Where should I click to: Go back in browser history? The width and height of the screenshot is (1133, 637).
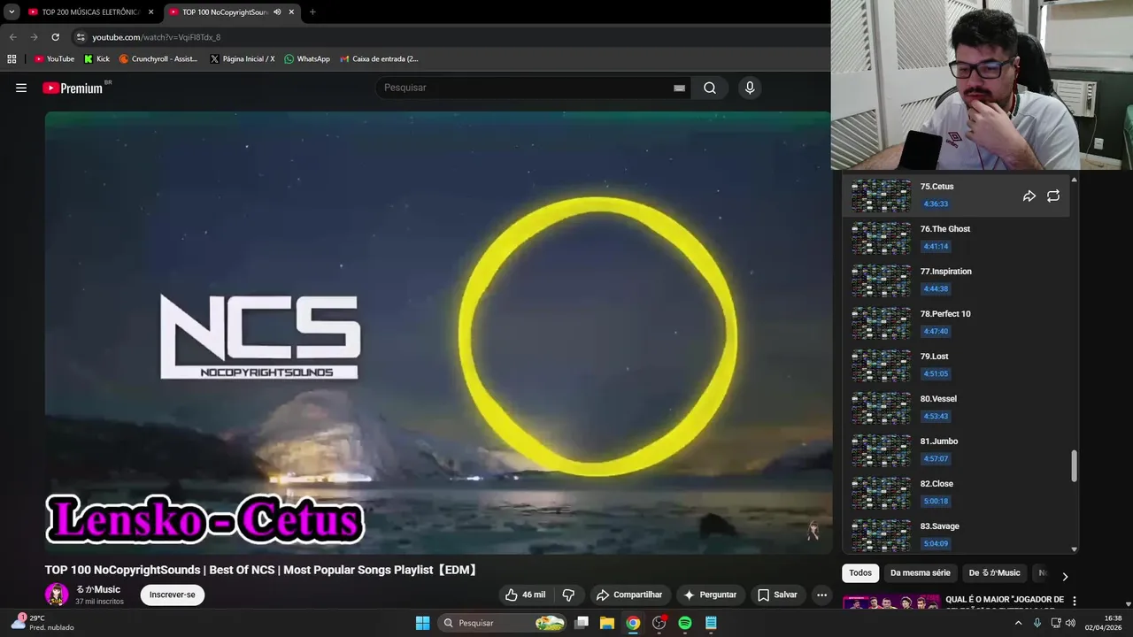(x=13, y=37)
